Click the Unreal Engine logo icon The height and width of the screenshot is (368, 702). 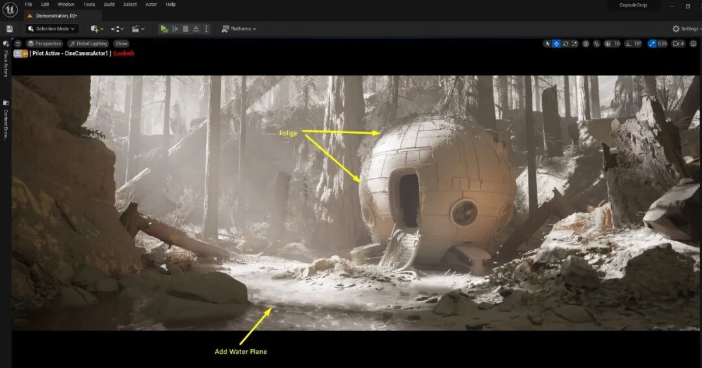(10, 9)
